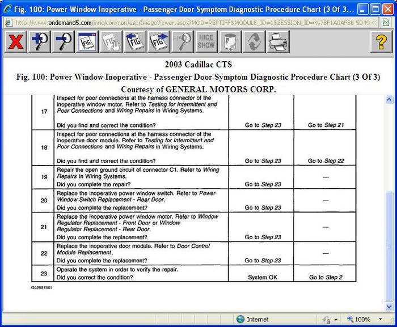Zoom in with the plus magnifier icon

40,41
